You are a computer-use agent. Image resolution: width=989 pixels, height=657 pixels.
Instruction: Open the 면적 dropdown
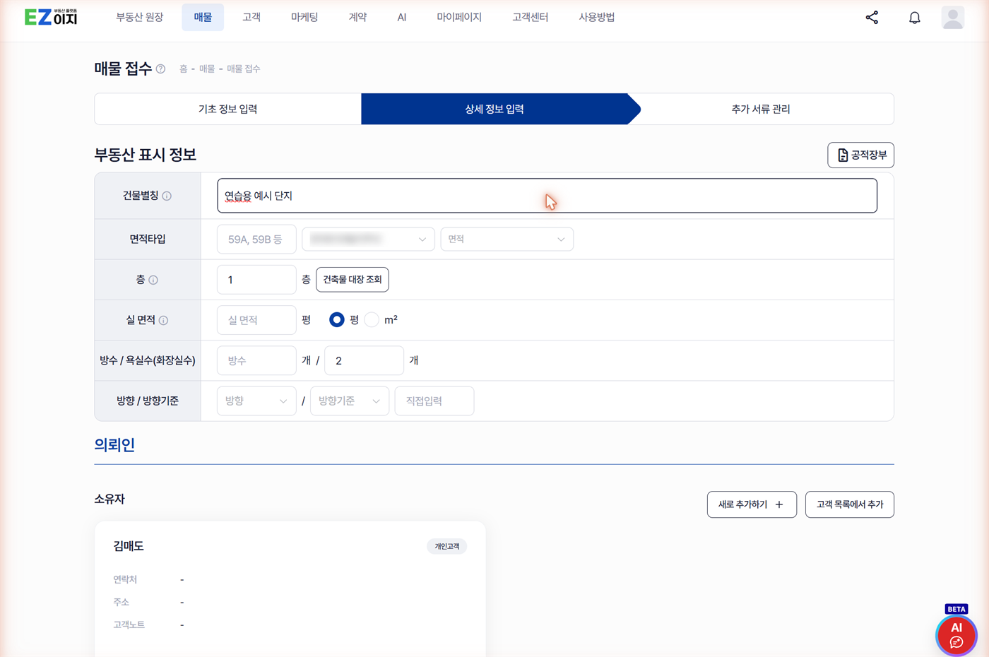(507, 239)
